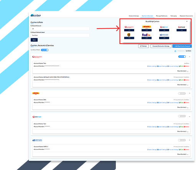Delete the Australia Post primary account
The image size is (196, 170).
click(x=186, y=80)
